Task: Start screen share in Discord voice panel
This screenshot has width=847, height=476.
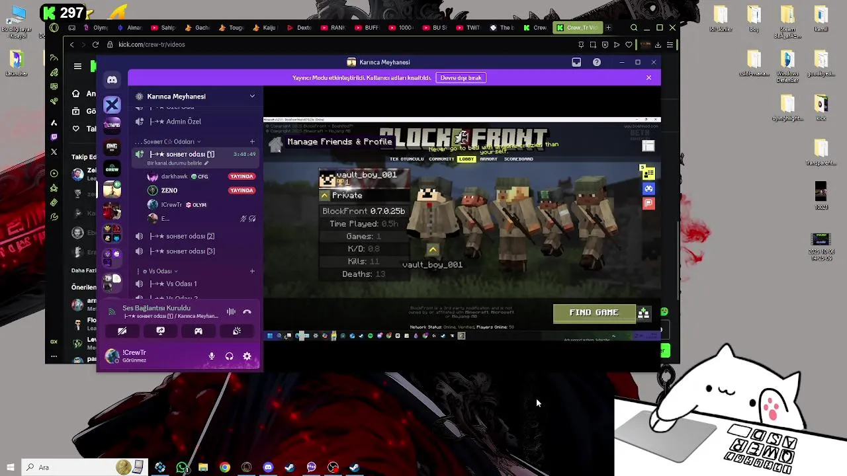Action: pyautogui.click(x=160, y=331)
